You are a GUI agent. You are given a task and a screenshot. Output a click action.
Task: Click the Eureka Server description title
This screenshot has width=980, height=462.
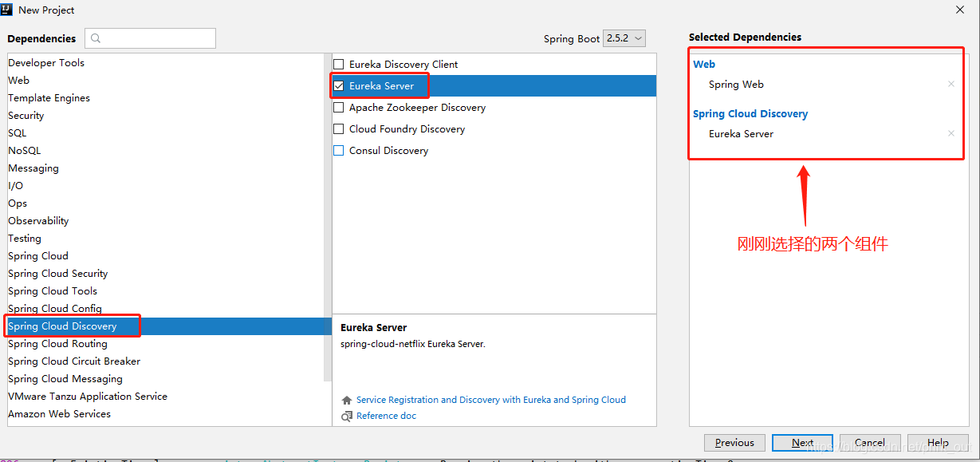tap(373, 327)
